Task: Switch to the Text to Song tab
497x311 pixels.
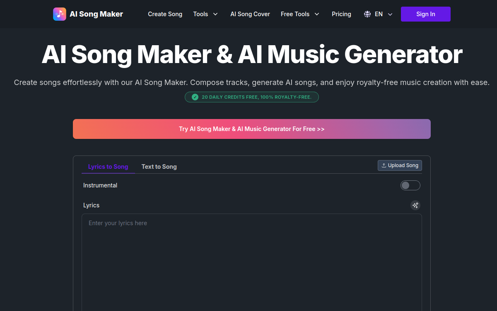Action: pos(159,167)
